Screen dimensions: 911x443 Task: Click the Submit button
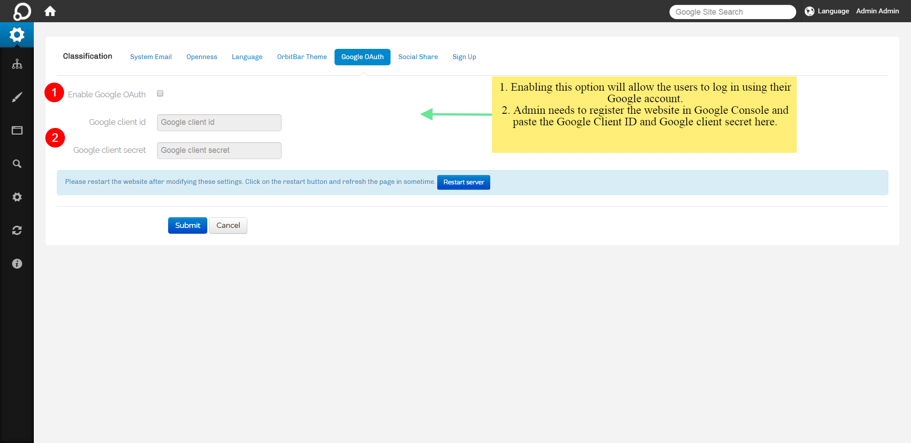tap(187, 225)
